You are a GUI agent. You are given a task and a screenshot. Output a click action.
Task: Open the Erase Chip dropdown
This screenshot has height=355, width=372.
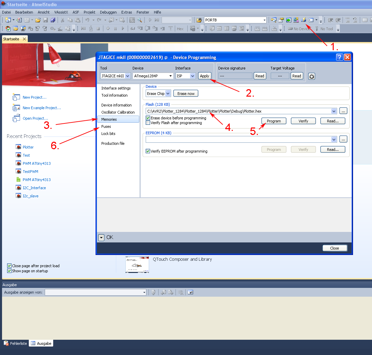pyautogui.click(x=158, y=93)
